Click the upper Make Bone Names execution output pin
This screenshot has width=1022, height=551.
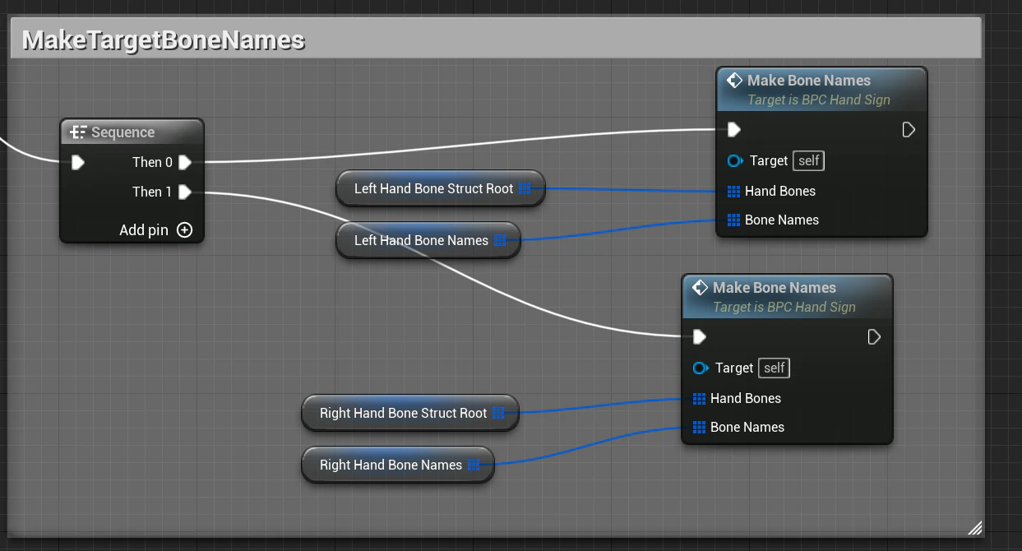909,129
